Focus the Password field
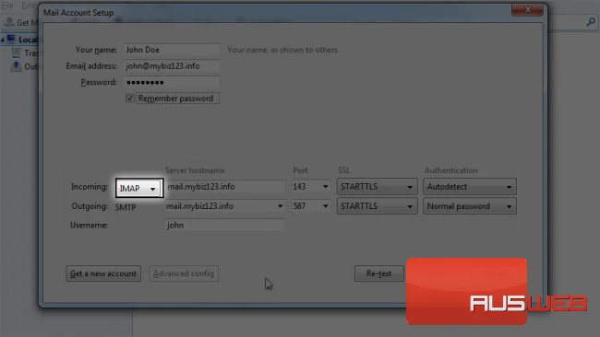 172,82
